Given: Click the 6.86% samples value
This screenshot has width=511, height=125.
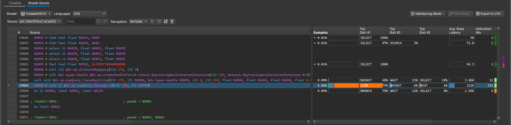Looking at the screenshot, I should tap(322, 85).
